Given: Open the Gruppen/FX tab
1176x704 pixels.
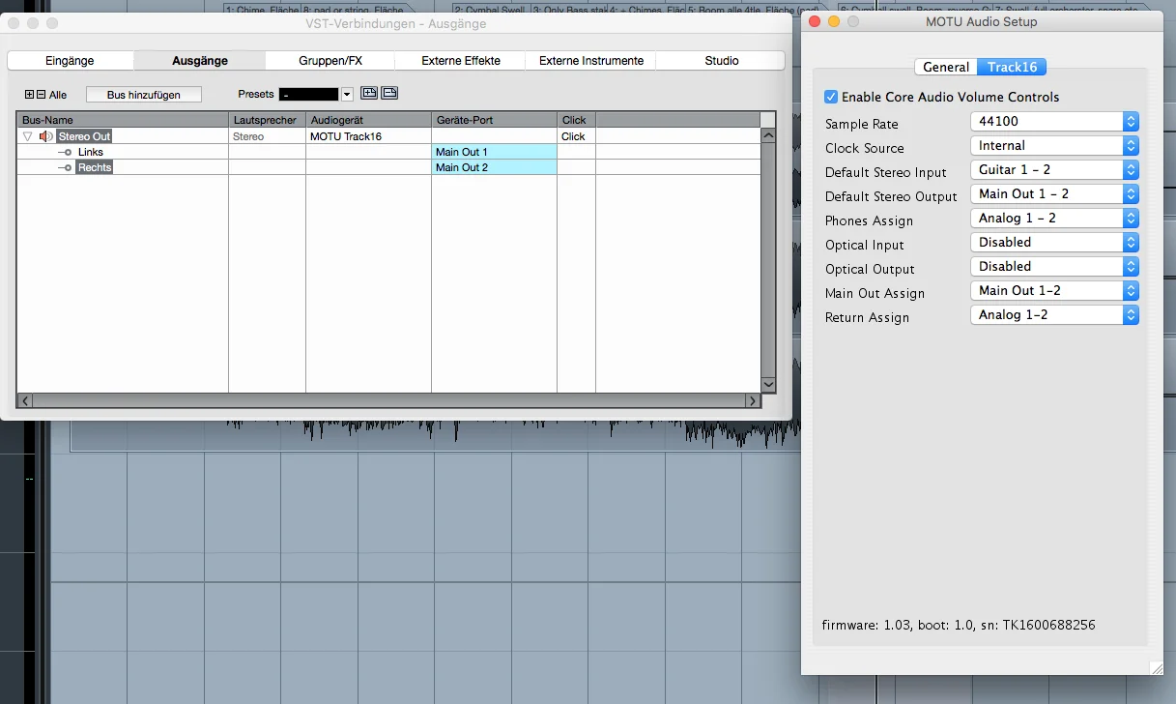Looking at the screenshot, I should click(330, 60).
